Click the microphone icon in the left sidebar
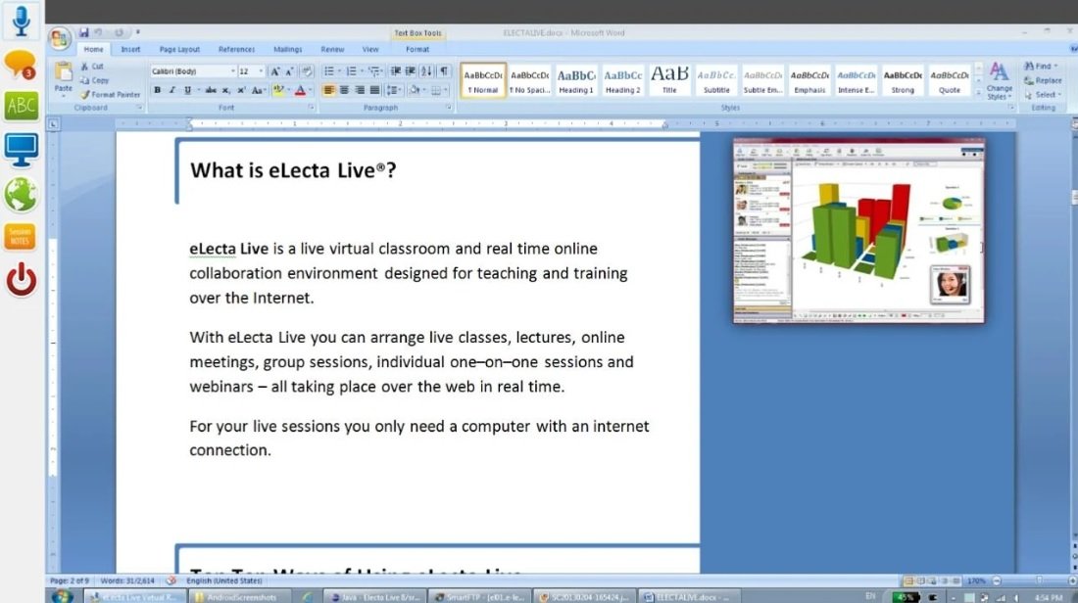Image resolution: width=1078 pixels, height=603 pixels. [21, 21]
